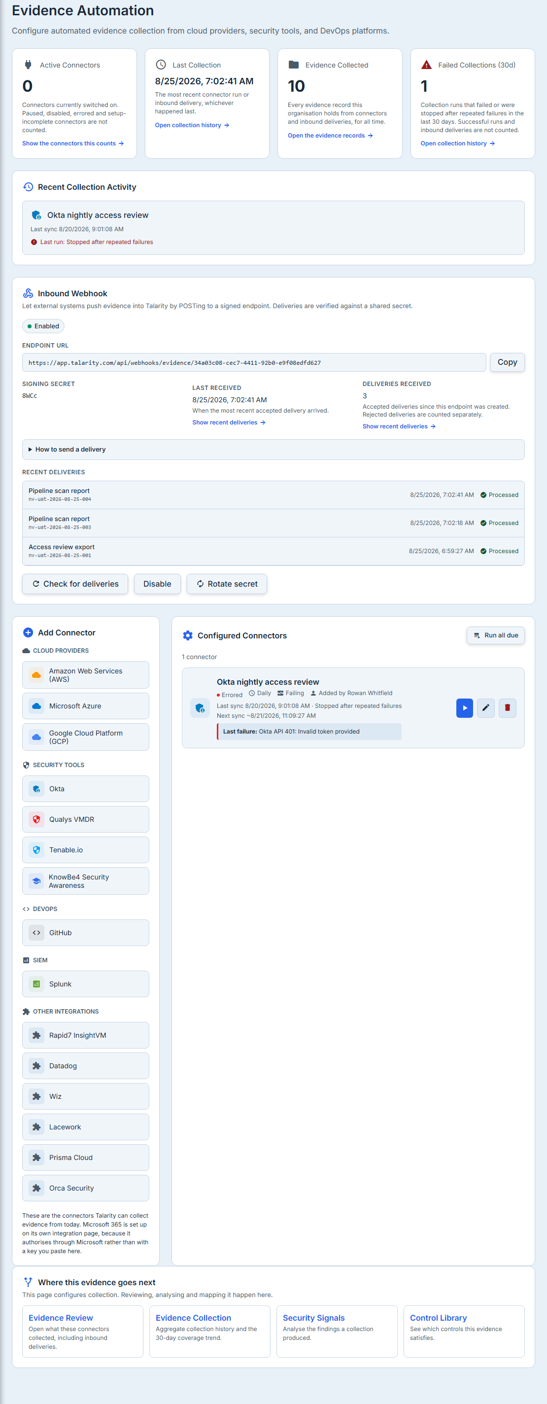The image size is (547, 1404).
Task: Open the Evidence Review card
Action: pyautogui.click(x=83, y=1331)
